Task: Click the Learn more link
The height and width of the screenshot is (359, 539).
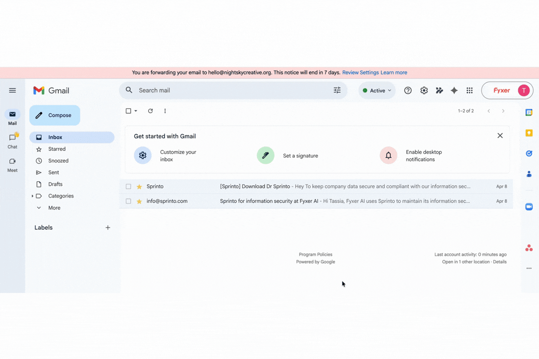Action: coord(394,72)
